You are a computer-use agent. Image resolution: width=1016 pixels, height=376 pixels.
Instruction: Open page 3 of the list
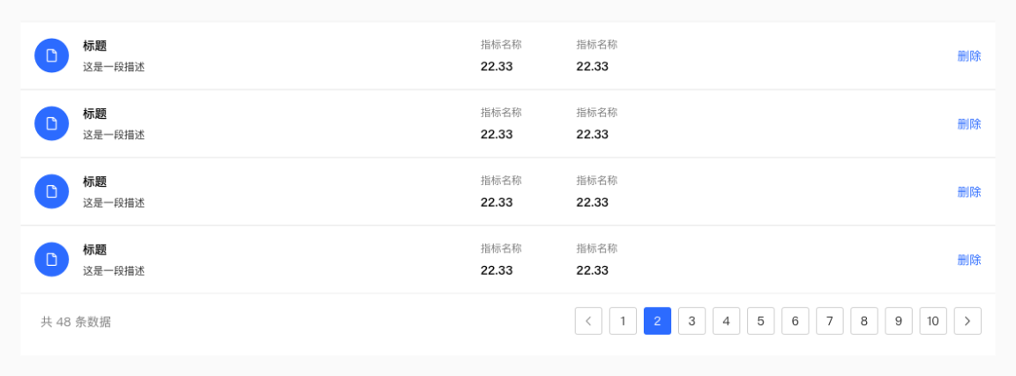click(x=691, y=321)
